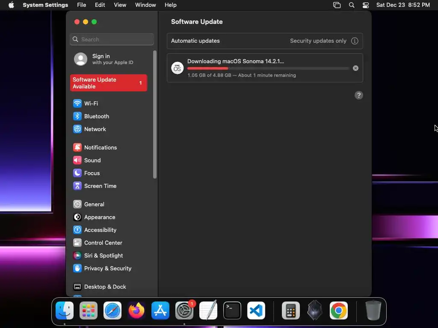Viewport: 438px width, 328px height.
Task: Open the View menu
Action: [120, 5]
